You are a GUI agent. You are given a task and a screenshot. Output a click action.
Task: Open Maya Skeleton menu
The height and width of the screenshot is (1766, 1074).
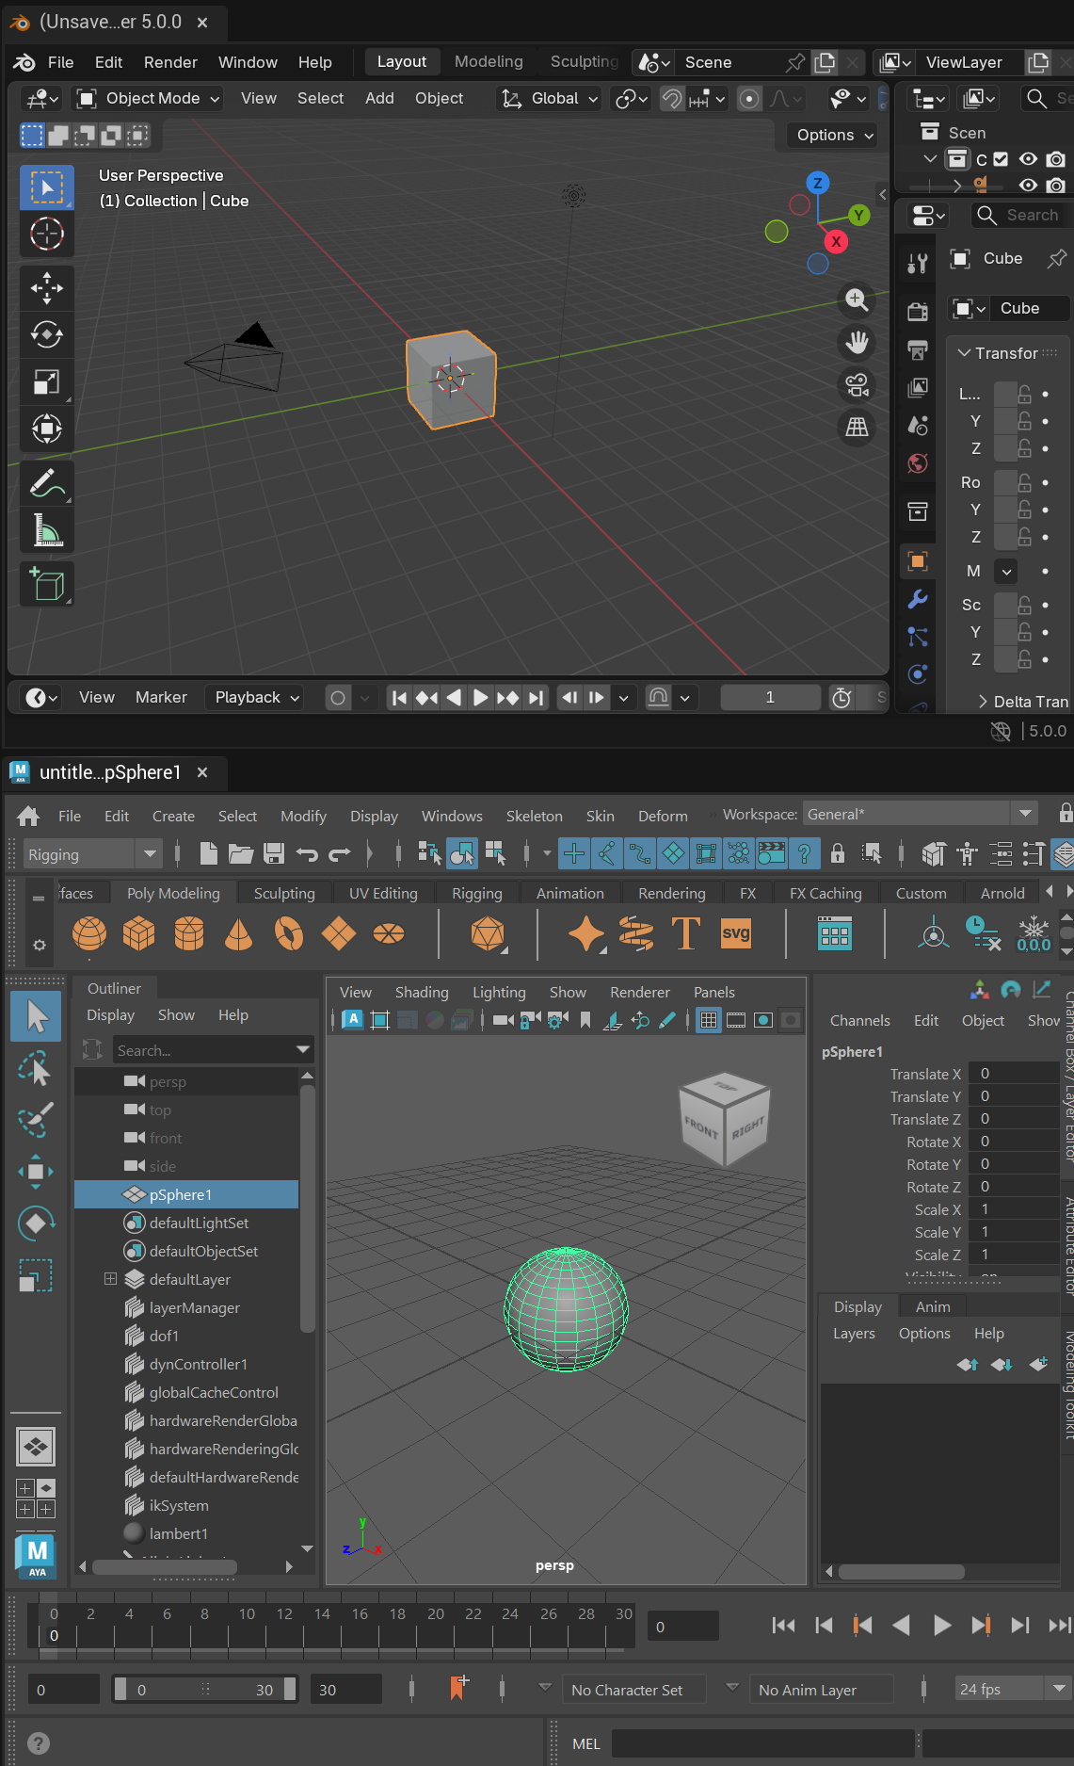[534, 816]
